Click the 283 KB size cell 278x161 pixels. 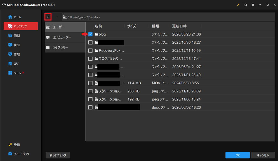(x=133, y=91)
